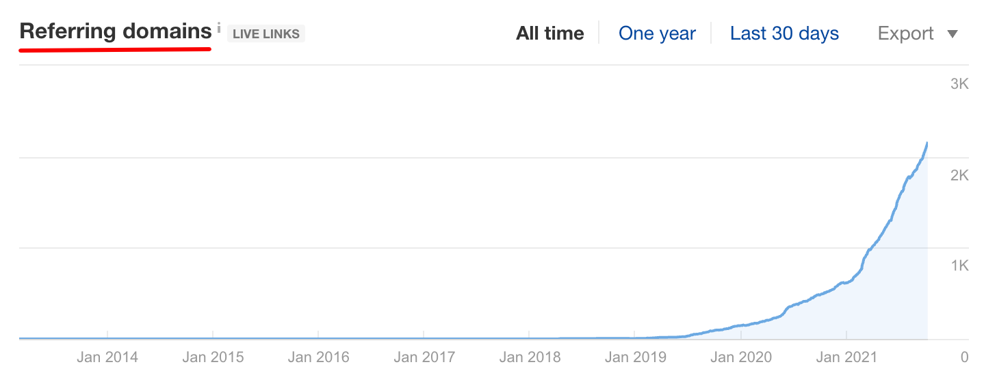Click the Export text button
Screen dimensions: 984x384
coord(906,33)
